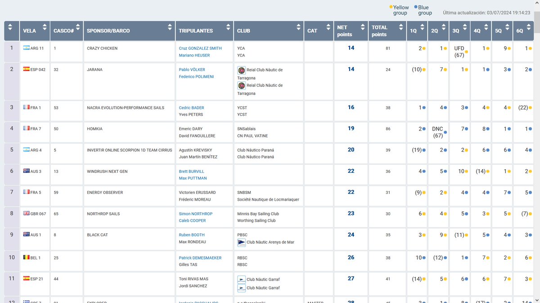Screen dimensions: 540x303
Task: Open Cedric BADER profile link
Action: coord(191,108)
